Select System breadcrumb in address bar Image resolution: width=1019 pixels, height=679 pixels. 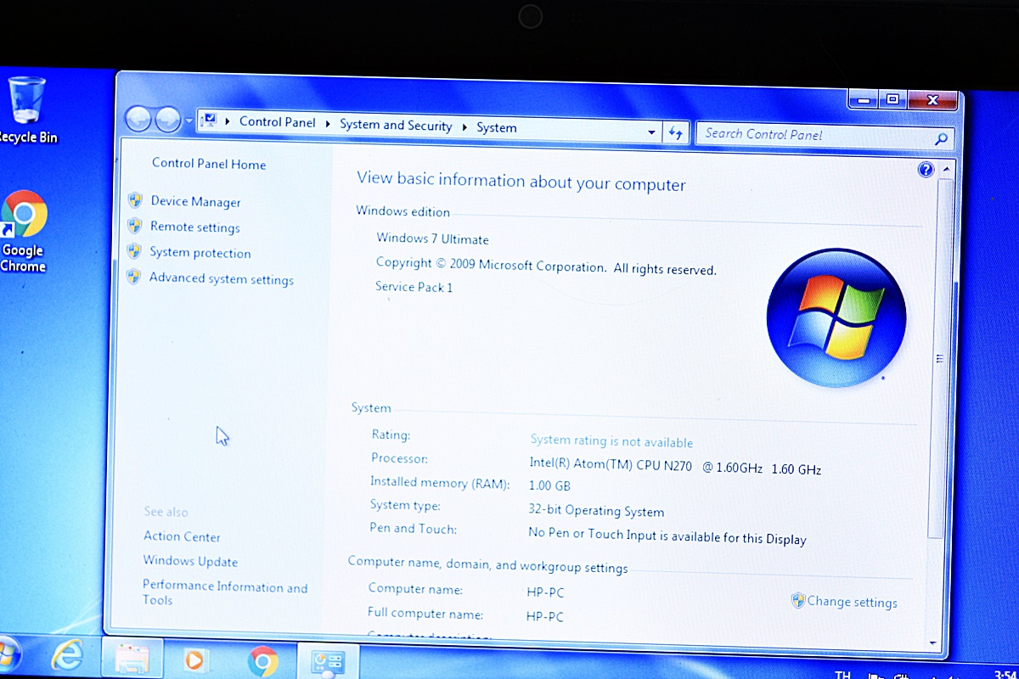[x=497, y=128]
